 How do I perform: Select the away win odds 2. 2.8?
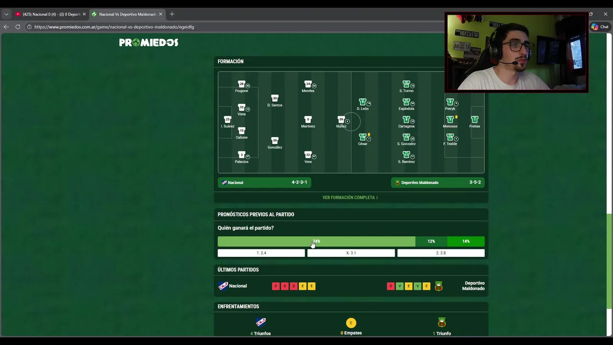point(441,253)
